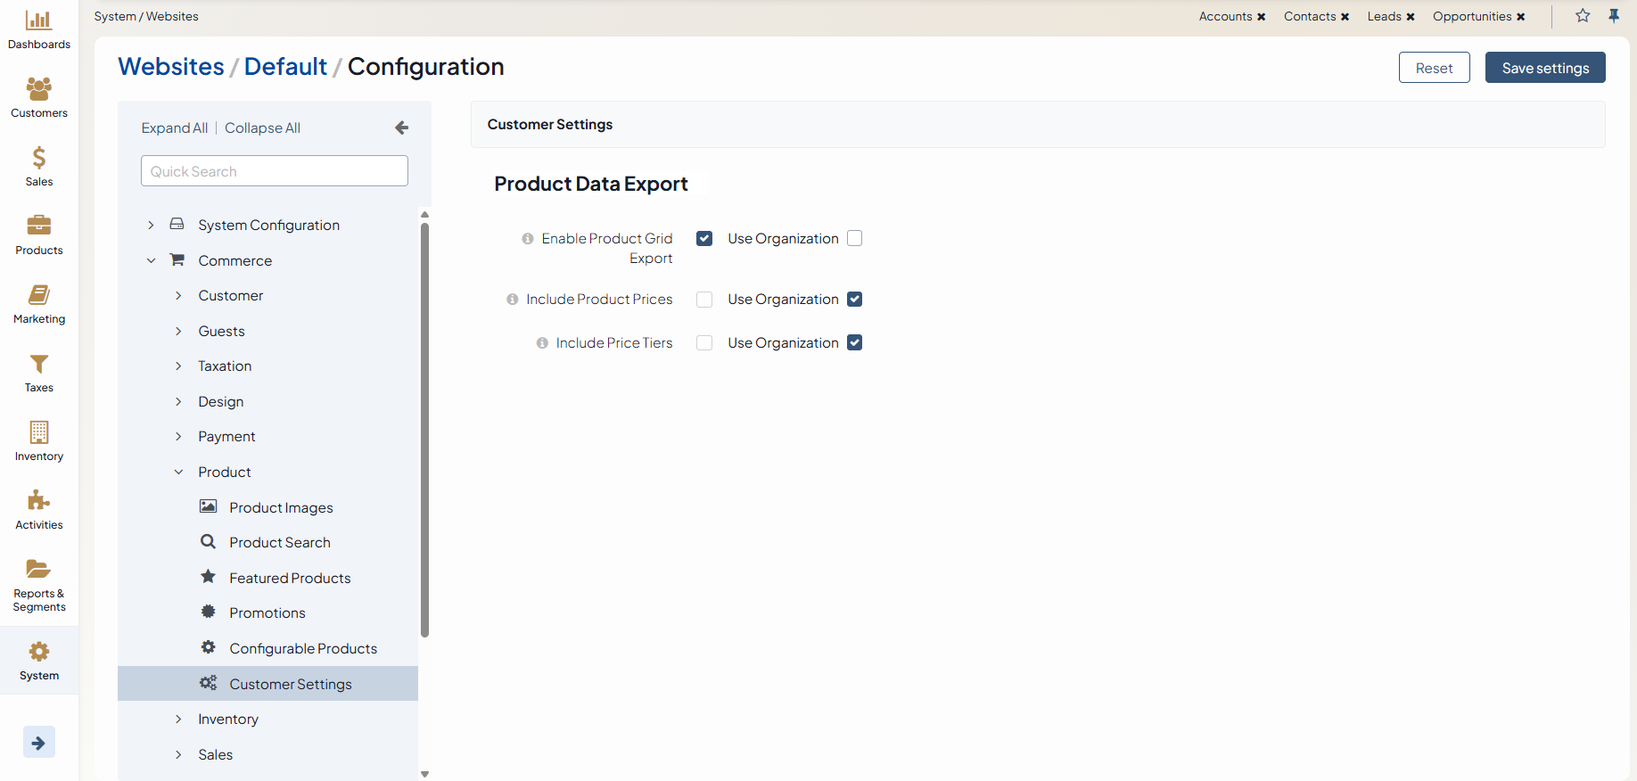Expand the Taxation tree section
Image resolution: width=1637 pixels, height=781 pixels.
click(178, 366)
